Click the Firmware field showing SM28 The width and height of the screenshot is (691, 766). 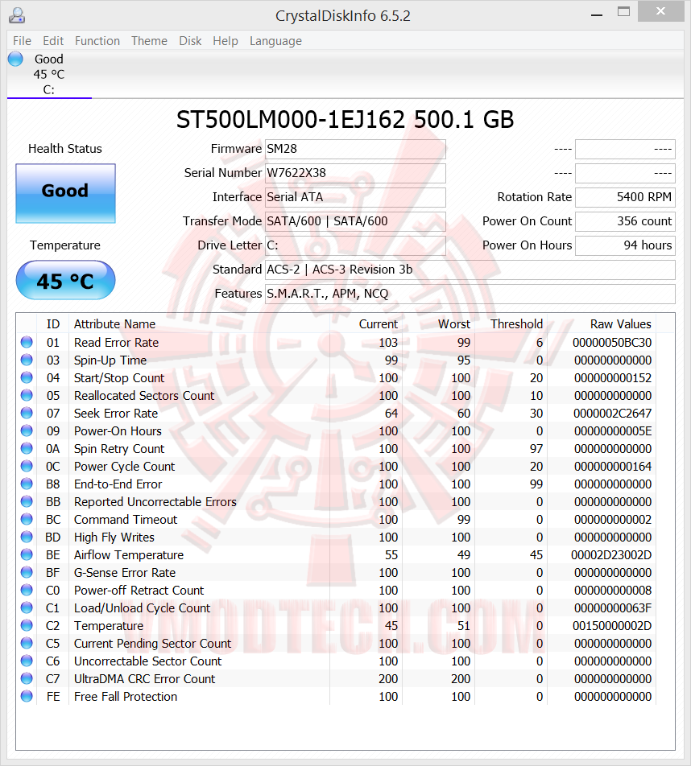(x=355, y=149)
